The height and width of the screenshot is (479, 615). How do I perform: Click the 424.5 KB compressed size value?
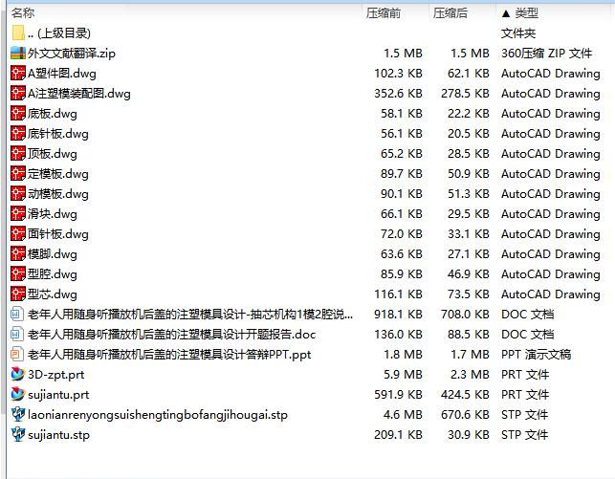[465, 395]
